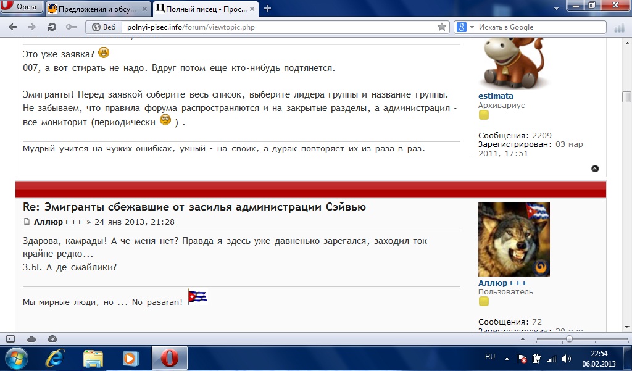Screen dimensions: 632x371
Task: Open the zoom level popup arrow
Action: [x=523, y=339]
